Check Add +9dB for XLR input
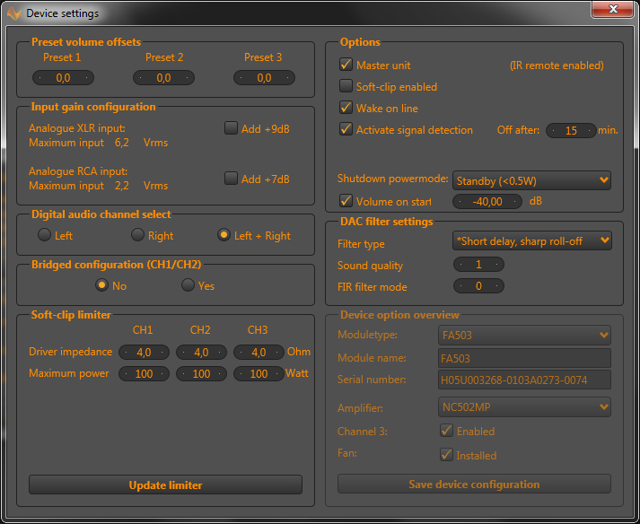The image size is (640, 524). 231,128
